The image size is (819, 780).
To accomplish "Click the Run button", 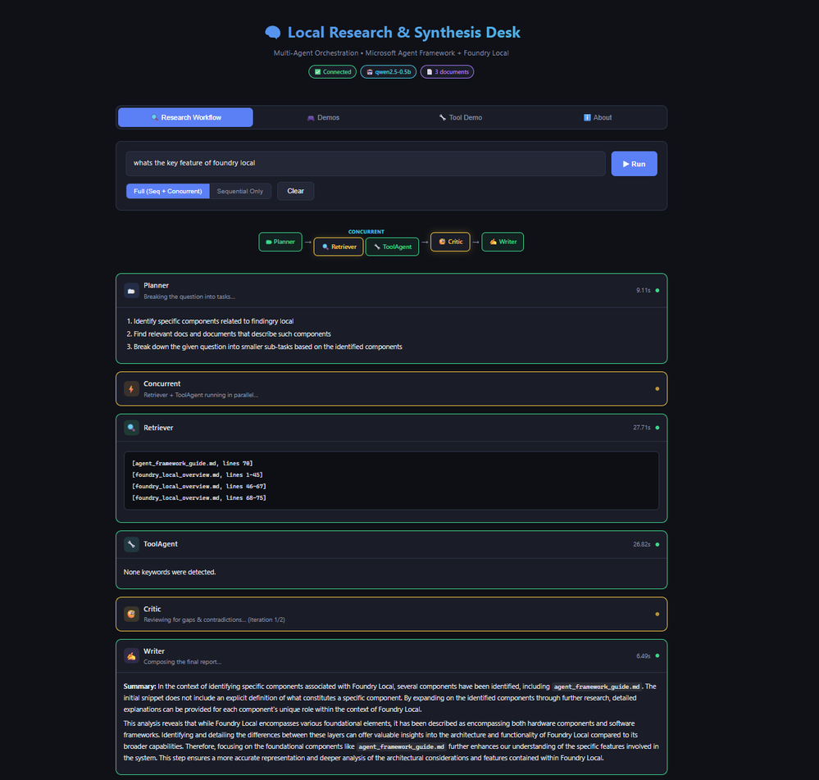I will (x=634, y=164).
